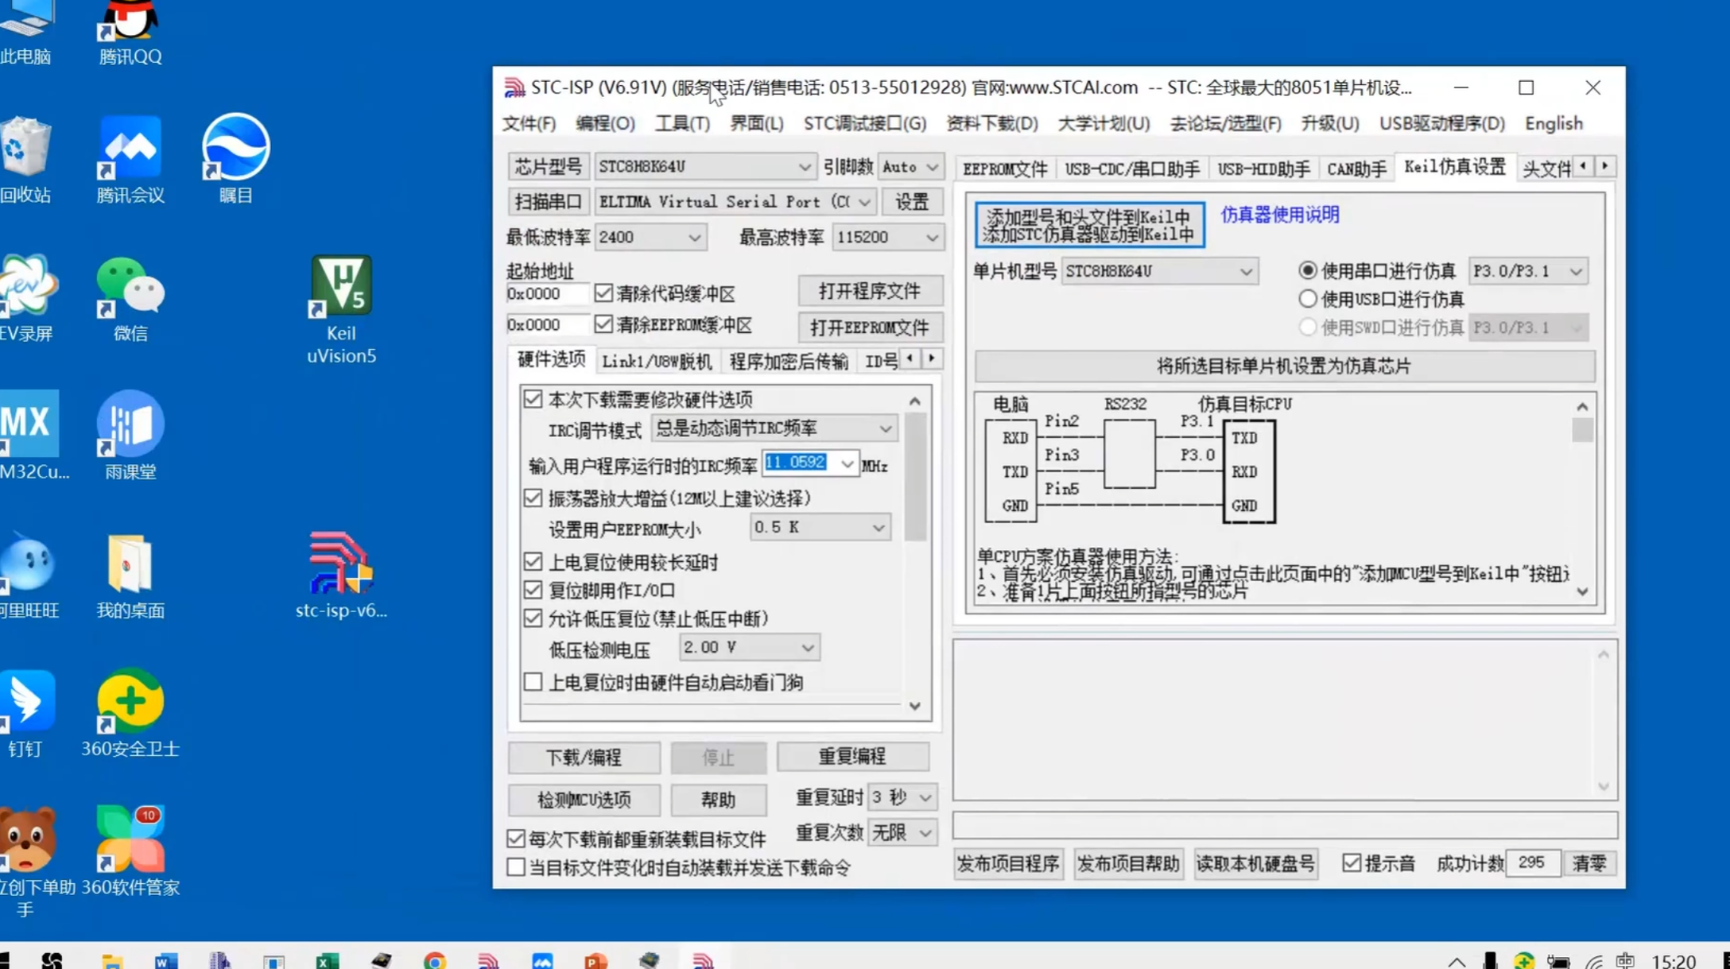
Task: Open the 钉钉 DingTalk desktop icon
Action: pyautogui.click(x=26, y=713)
